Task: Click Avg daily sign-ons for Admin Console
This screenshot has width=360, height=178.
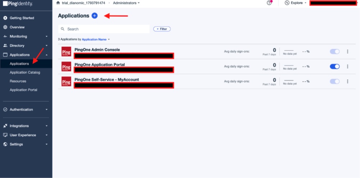Action: pyautogui.click(x=237, y=52)
